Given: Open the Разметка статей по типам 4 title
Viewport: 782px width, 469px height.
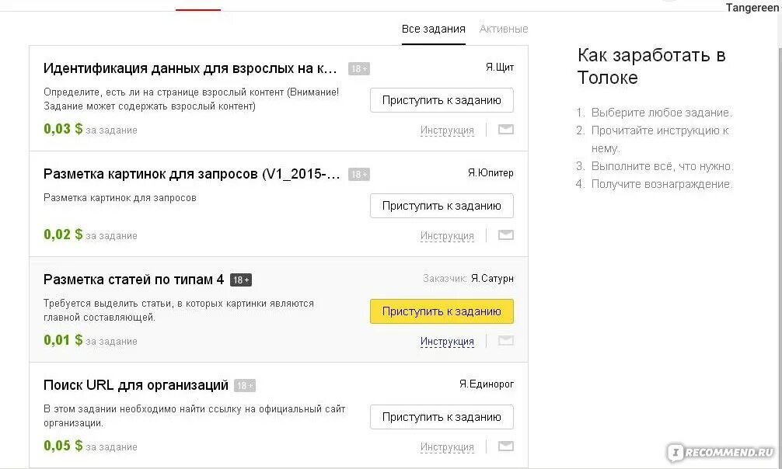Looking at the screenshot, I should pos(134,280).
